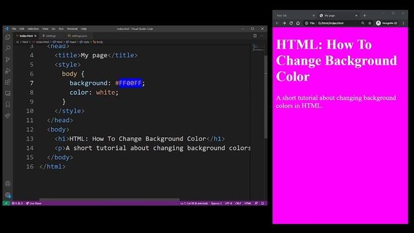414x233 pixels.
Task: Click the minimap in the editor
Action: pyautogui.click(x=257, y=47)
